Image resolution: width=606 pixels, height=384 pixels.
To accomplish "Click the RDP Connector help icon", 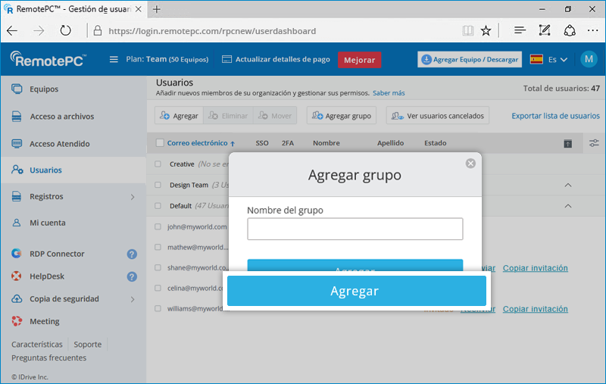I will [132, 254].
